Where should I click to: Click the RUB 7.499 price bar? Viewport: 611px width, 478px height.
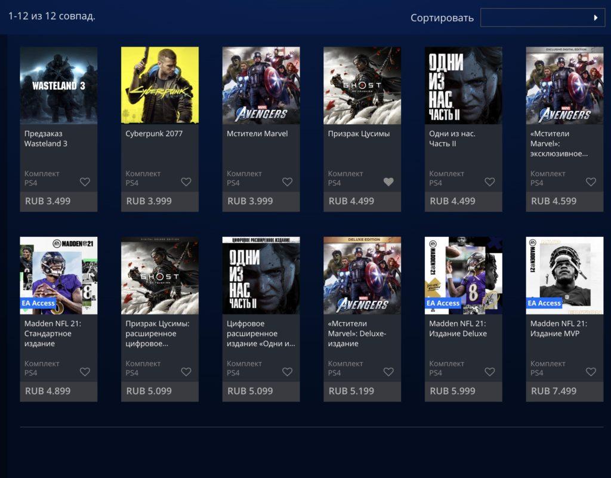point(564,391)
